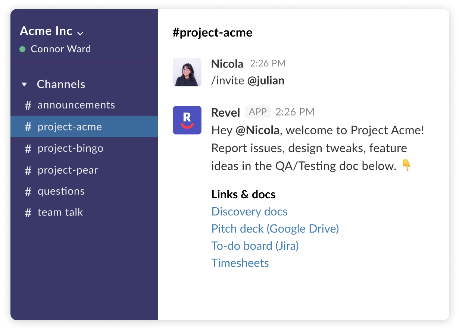Viewport: 459px width, 331px height.
Task: Open the announcements channel
Action: [76, 105]
